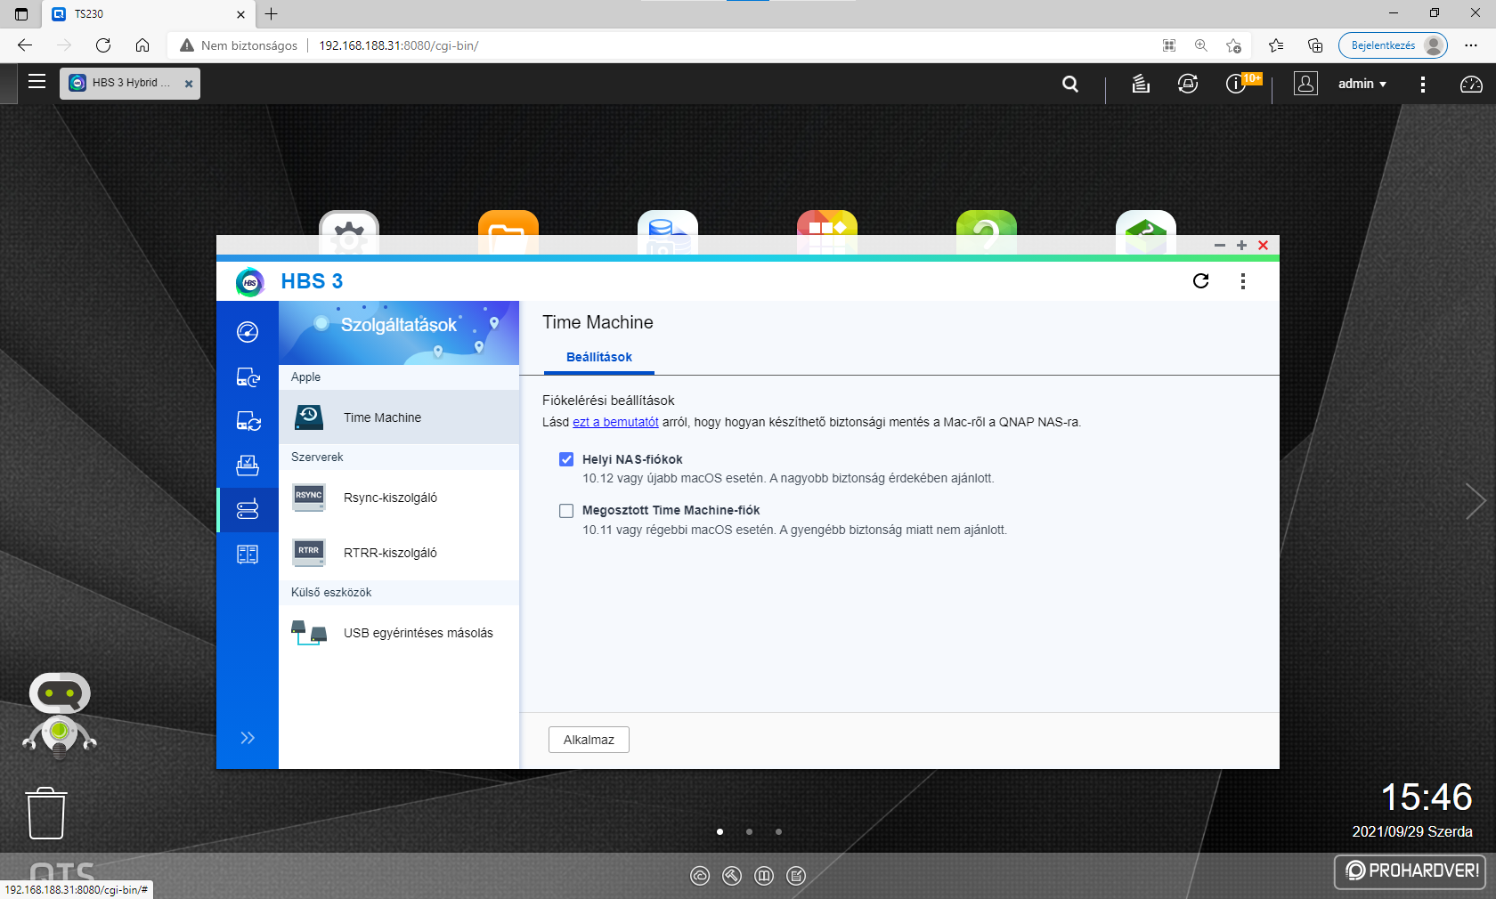The image size is (1496, 899).
Task: Click the Alkalmaz button
Action: 589,740
